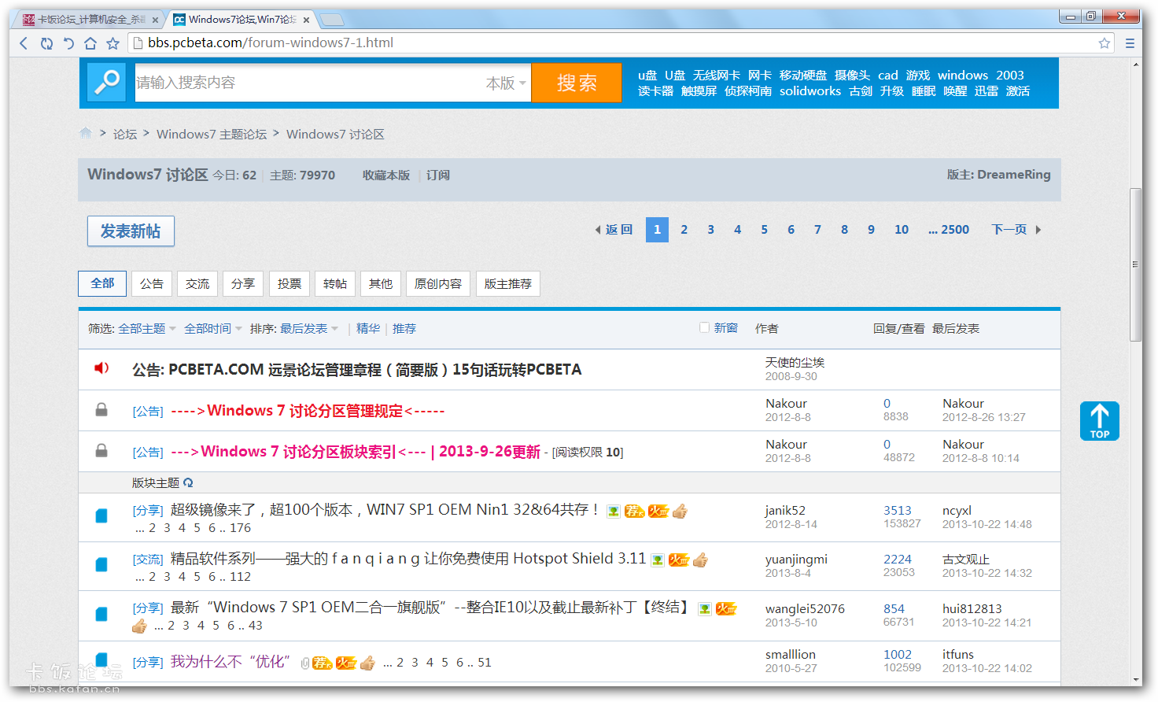
Task: Open the PCBETA.COM 远景论坛管理章程 announcement
Action: 356,369
